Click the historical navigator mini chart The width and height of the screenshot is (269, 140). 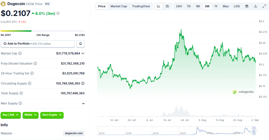pyautogui.click(x=177, y=131)
